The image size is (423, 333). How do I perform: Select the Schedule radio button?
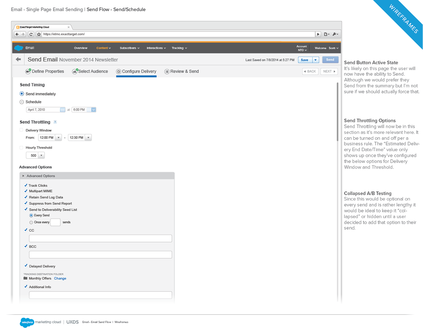[x=22, y=102]
